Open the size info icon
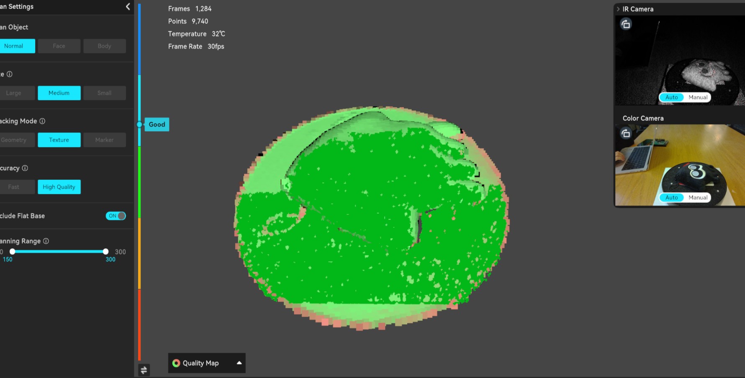This screenshot has height=378, width=745. (10, 74)
